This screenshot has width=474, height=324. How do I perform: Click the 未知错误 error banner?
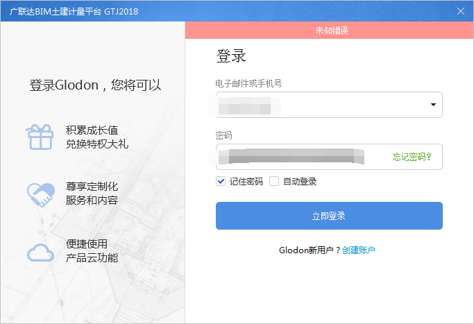[329, 31]
